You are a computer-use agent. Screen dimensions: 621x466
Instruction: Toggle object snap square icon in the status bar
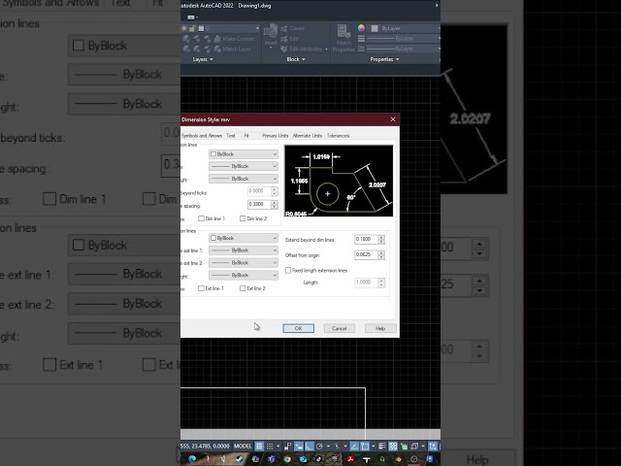pos(365,447)
